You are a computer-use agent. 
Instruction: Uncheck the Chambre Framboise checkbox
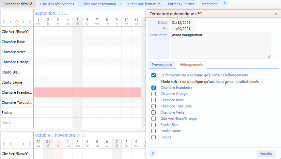click(154, 87)
